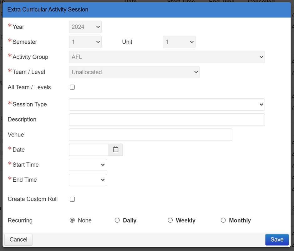Open the Year dropdown
294x251 pixels.
tap(85, 27)
